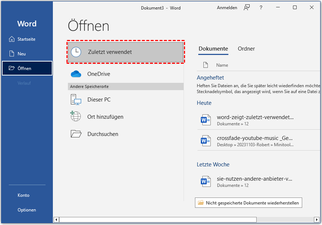Viewport: 322px width, 225px height.
Task: Click the horizontal scrollbar right arrow
Action: (x=317, y=220)
